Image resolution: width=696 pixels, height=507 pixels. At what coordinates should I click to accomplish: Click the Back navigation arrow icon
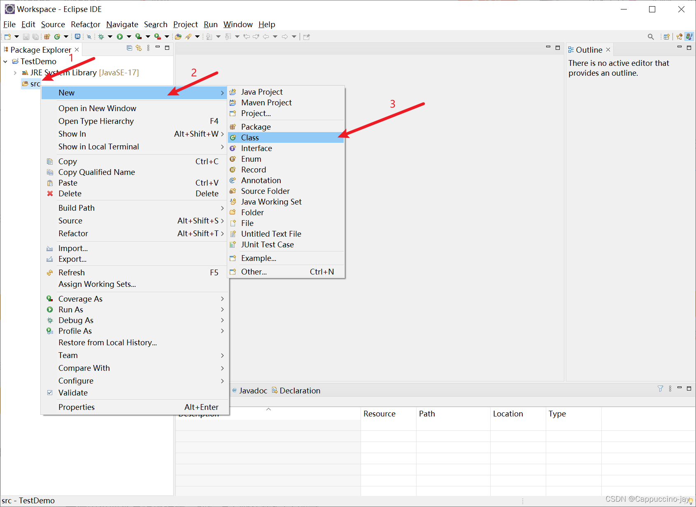[266, 37]
